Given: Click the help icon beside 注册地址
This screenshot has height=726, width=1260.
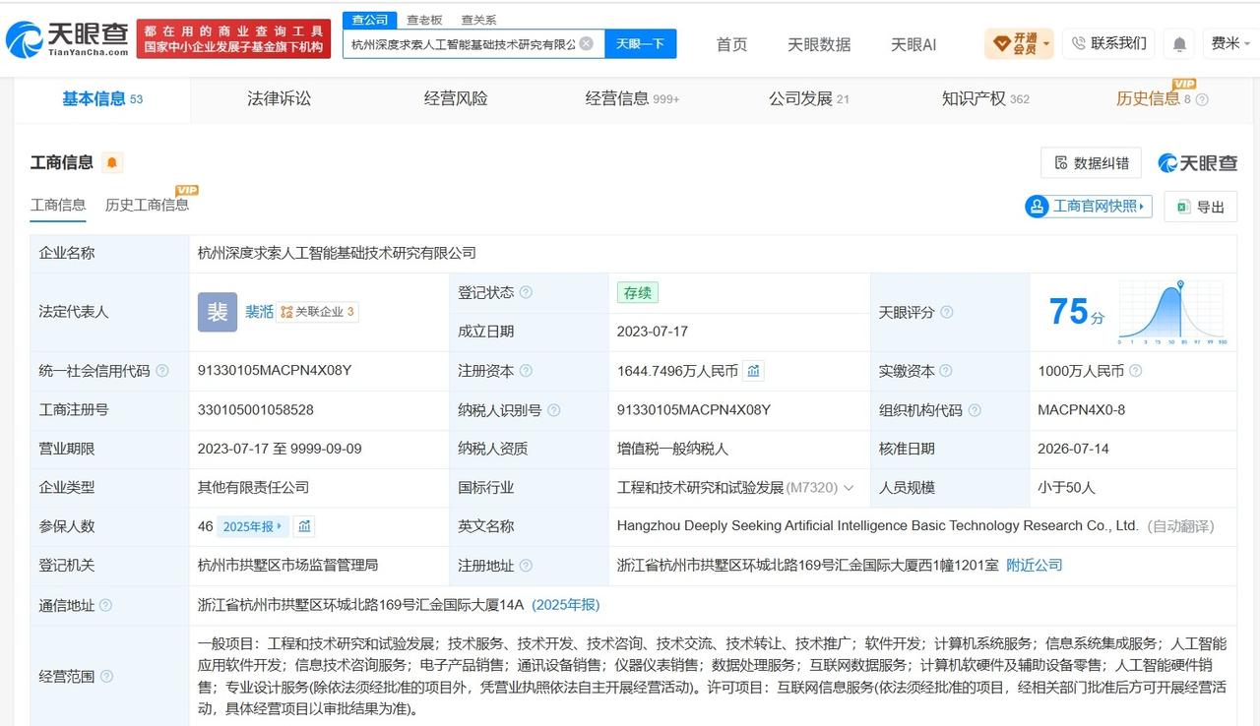Looking at the screenshot, I should 526,566.
